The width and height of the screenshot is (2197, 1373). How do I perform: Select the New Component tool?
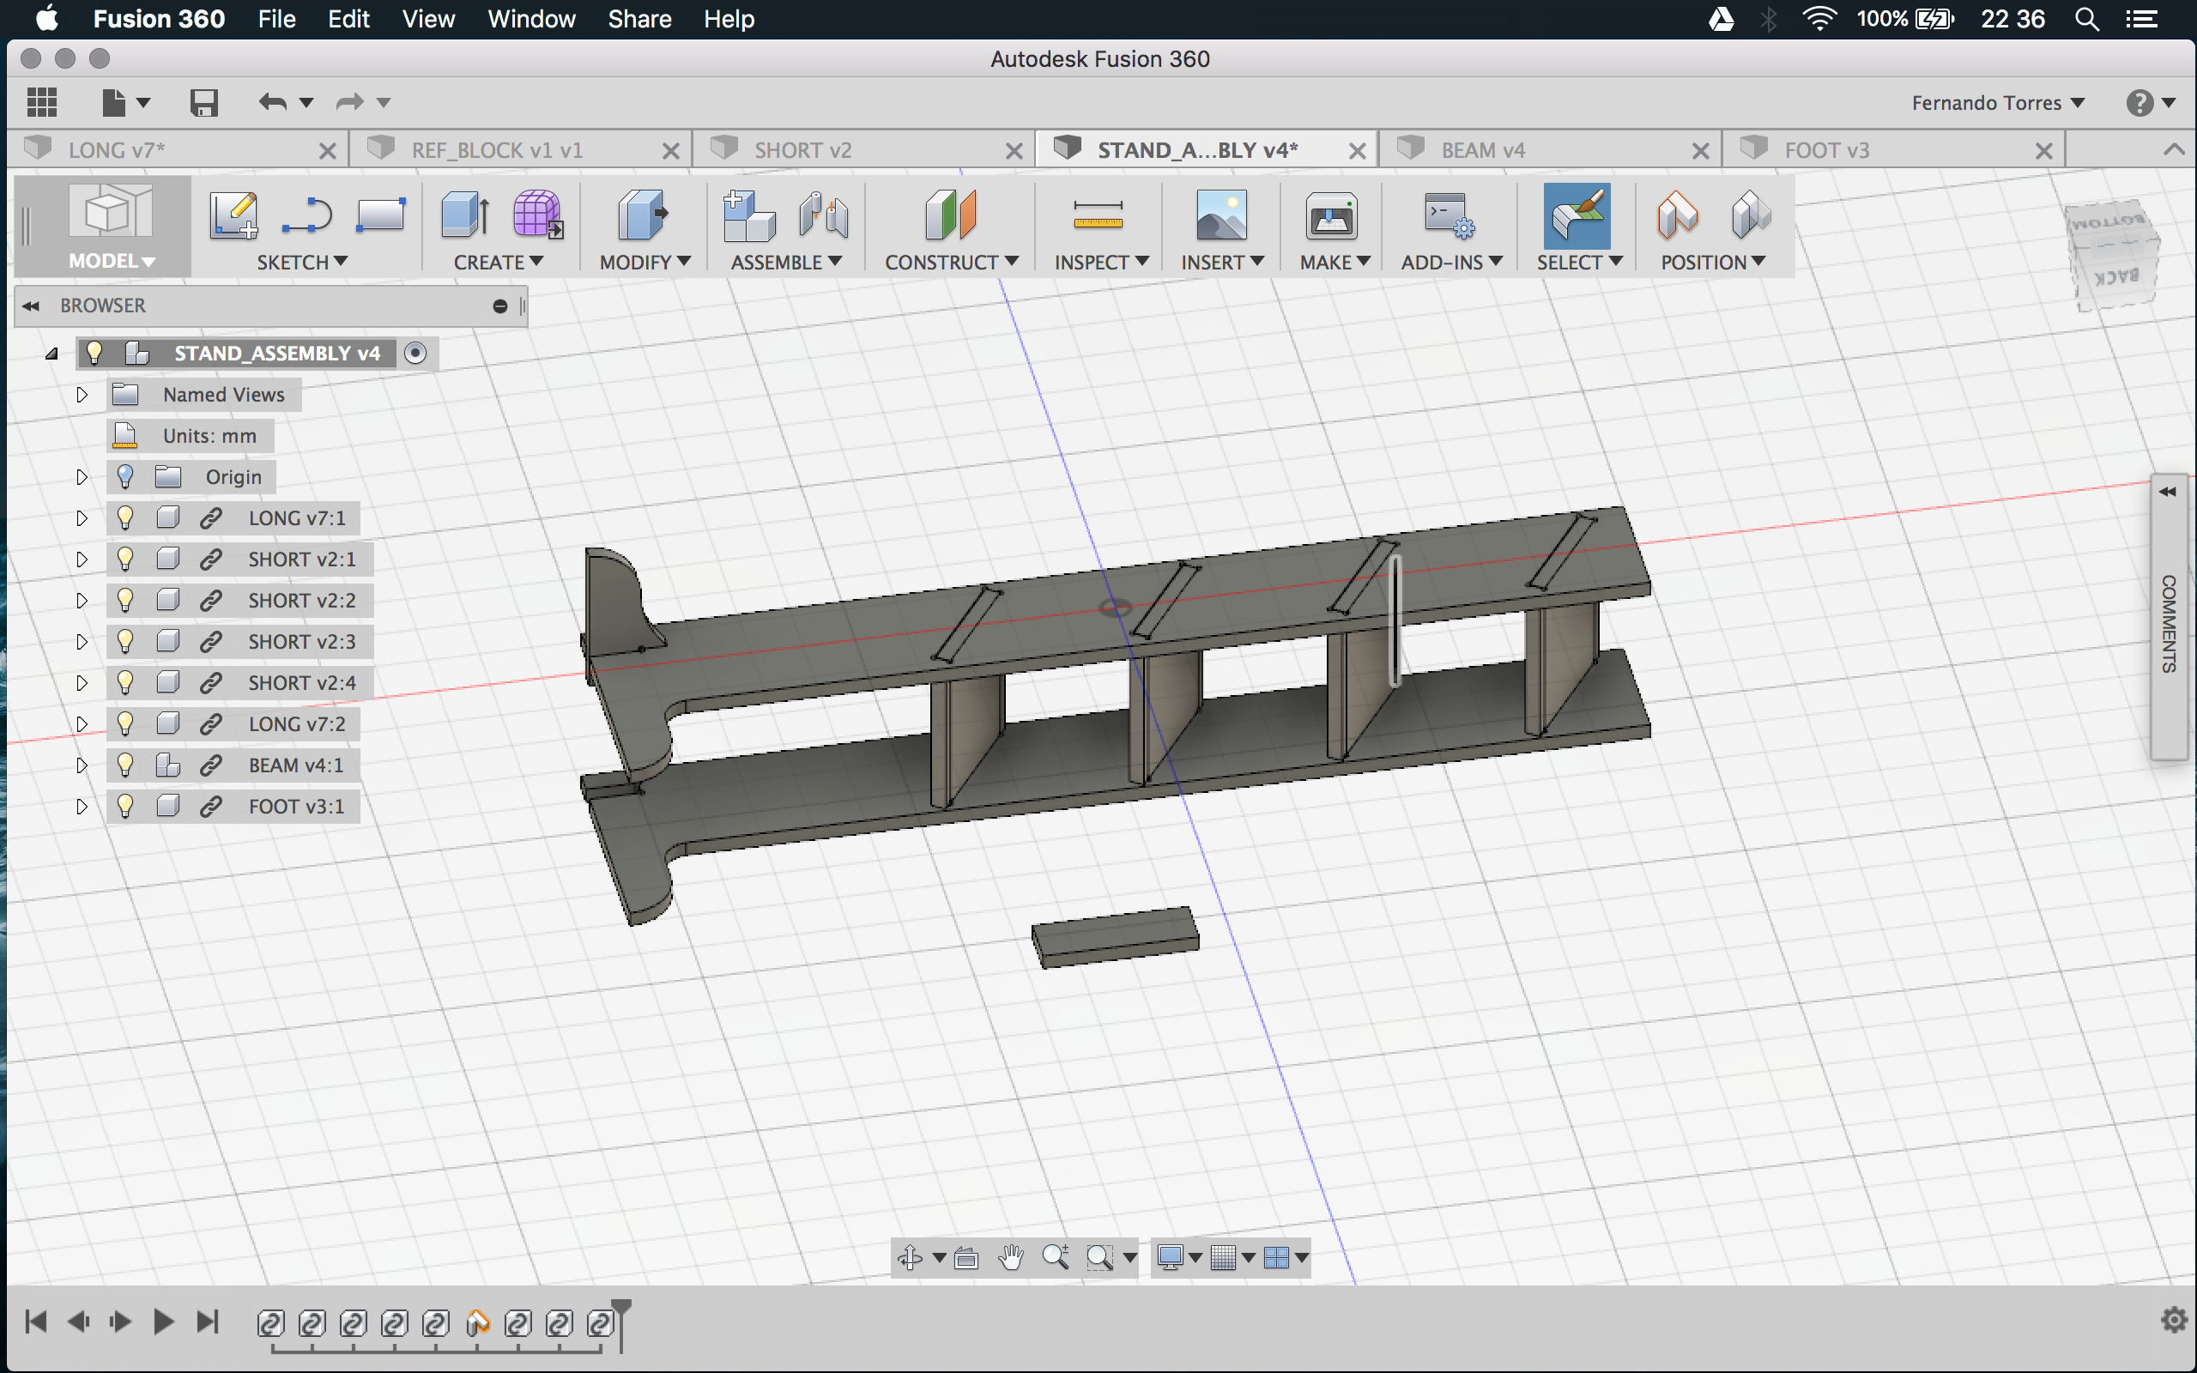[749, 215]
